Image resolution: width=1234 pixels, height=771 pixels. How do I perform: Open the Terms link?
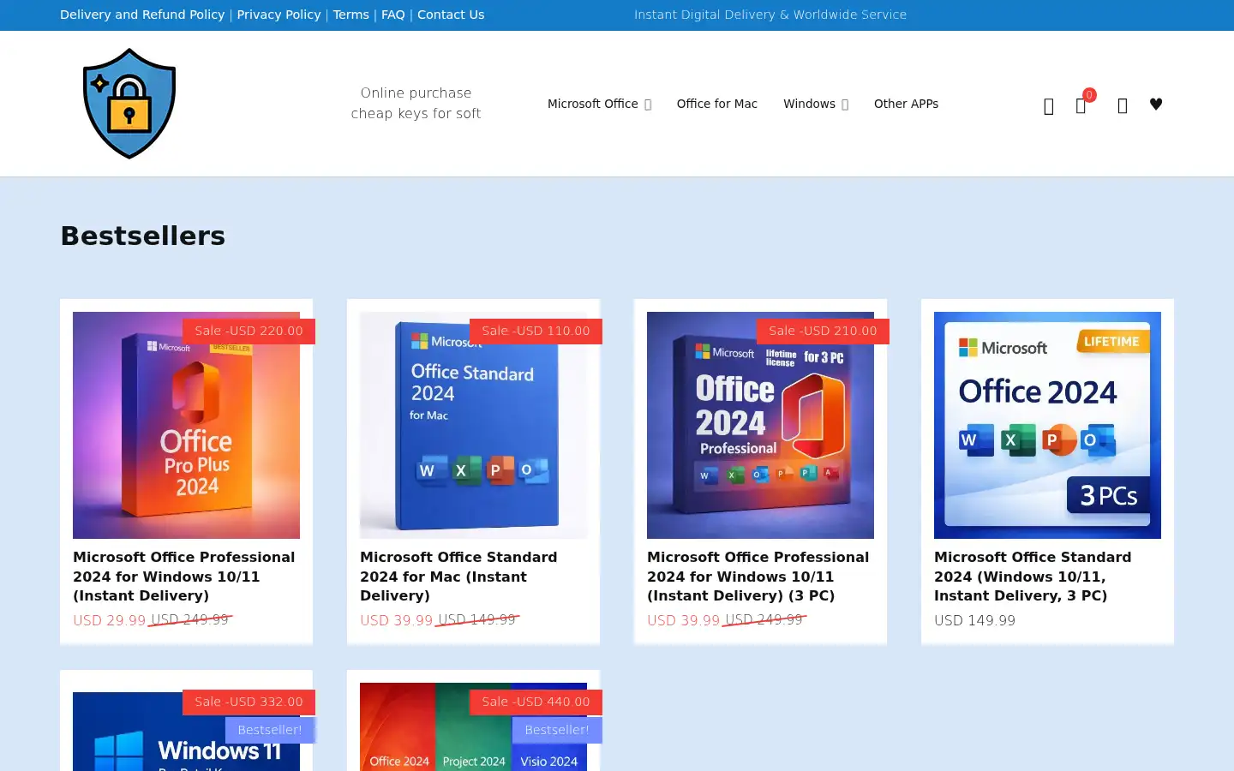click(351, 15)
